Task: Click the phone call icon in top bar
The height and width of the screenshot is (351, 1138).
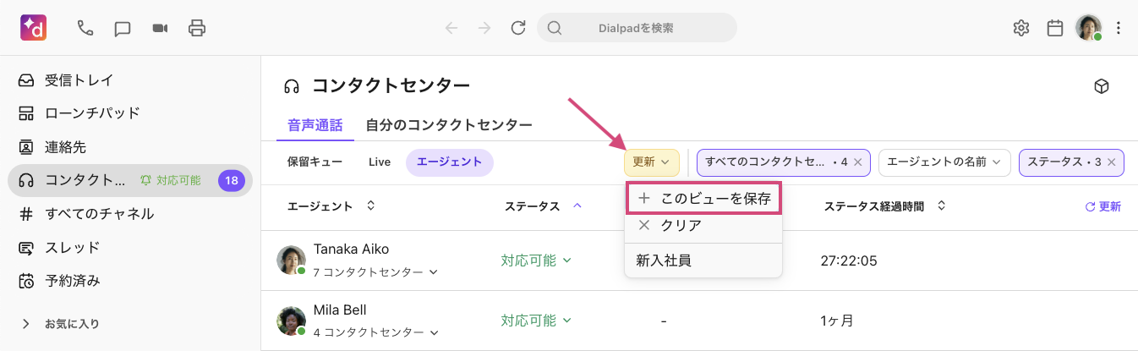Action: 85,28
